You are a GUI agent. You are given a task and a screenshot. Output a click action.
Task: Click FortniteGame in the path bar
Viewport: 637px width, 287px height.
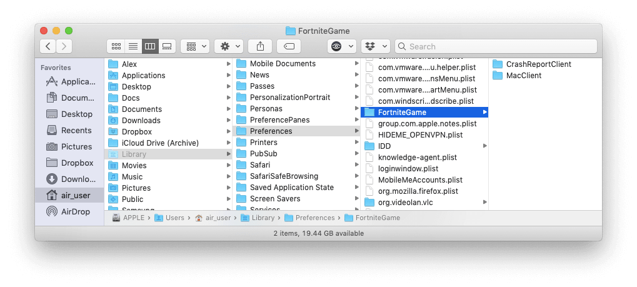click(x=372, y=218)
